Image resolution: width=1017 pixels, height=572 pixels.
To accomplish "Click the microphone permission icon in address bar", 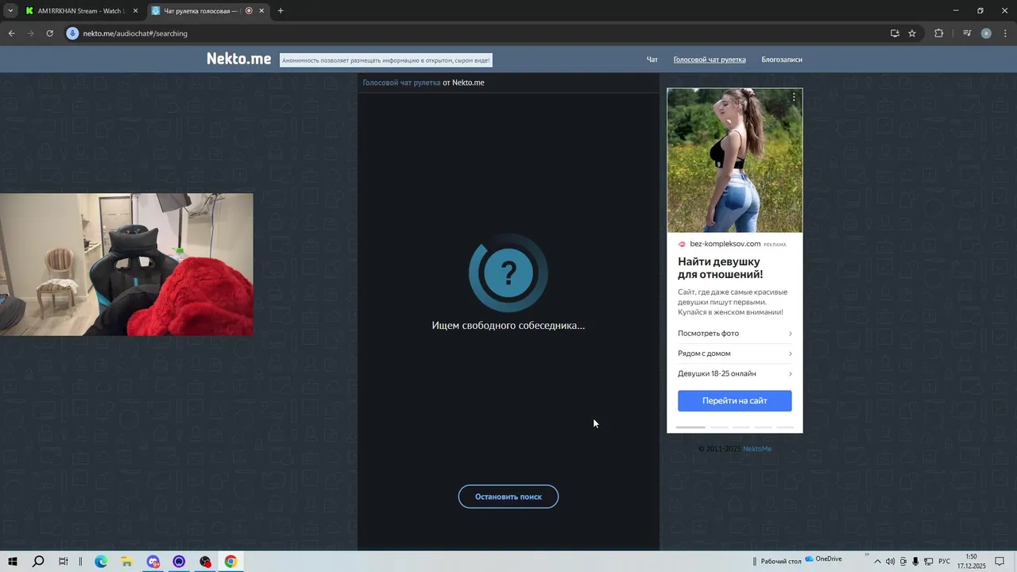I will [x=72, y=33].
